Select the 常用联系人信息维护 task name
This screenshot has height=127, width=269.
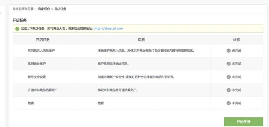(x=41, y=51)
